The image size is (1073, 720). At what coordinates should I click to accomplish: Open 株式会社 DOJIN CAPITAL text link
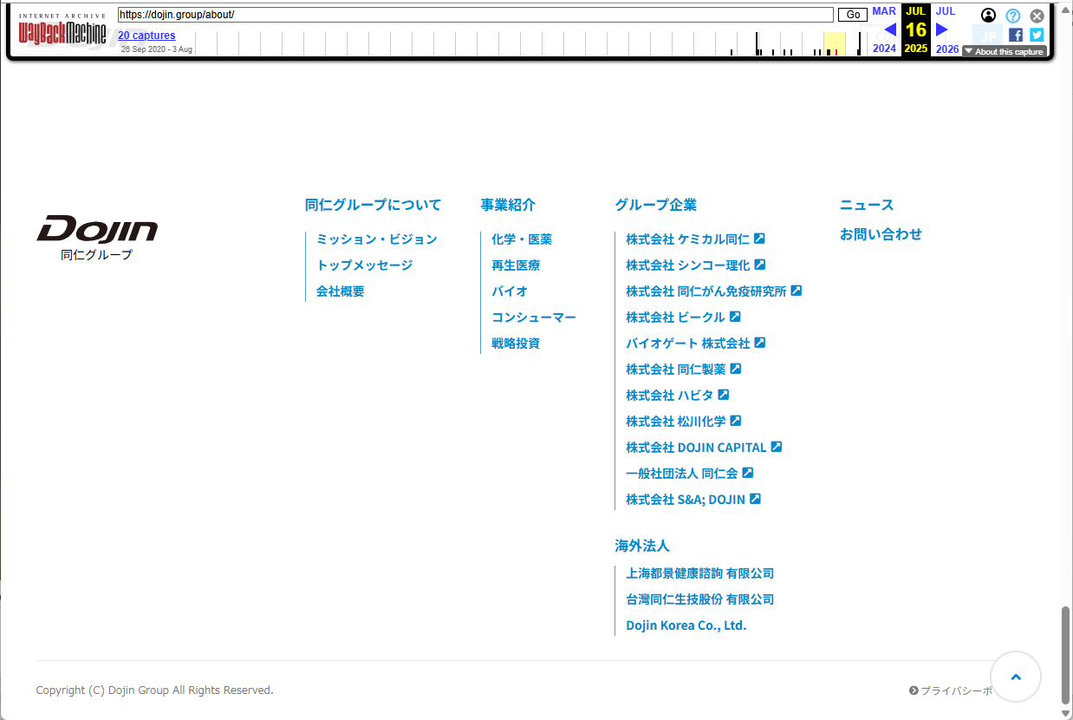pos(697,447)
